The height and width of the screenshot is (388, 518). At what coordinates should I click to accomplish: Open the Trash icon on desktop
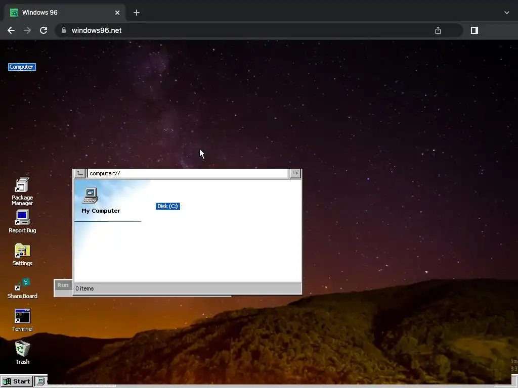(x=22, y=352)
